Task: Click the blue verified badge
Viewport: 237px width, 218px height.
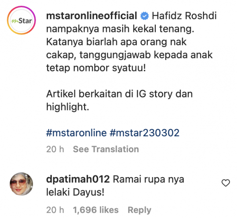Action: click(145, 16)
